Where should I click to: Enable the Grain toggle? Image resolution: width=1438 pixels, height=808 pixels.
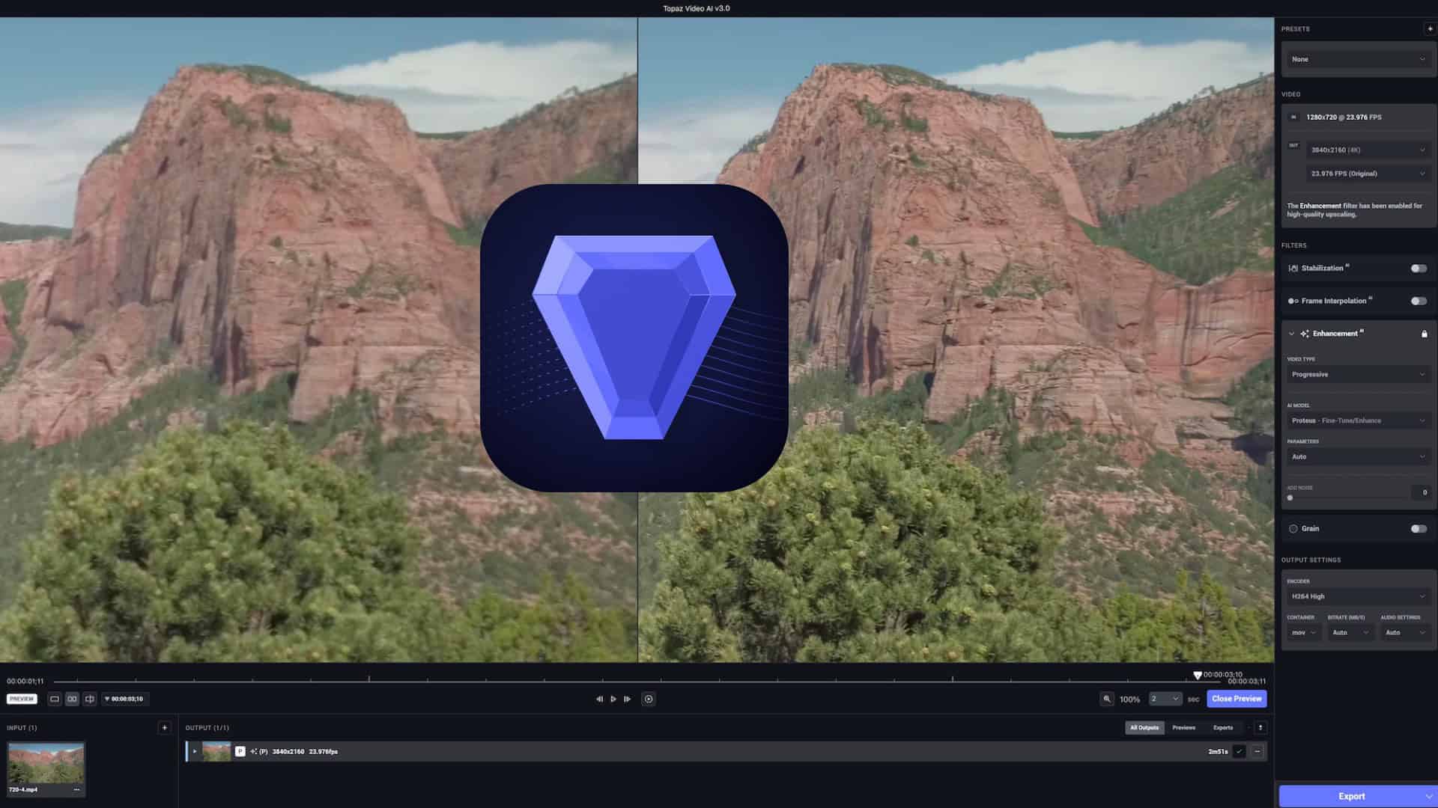pos(1419,528)
